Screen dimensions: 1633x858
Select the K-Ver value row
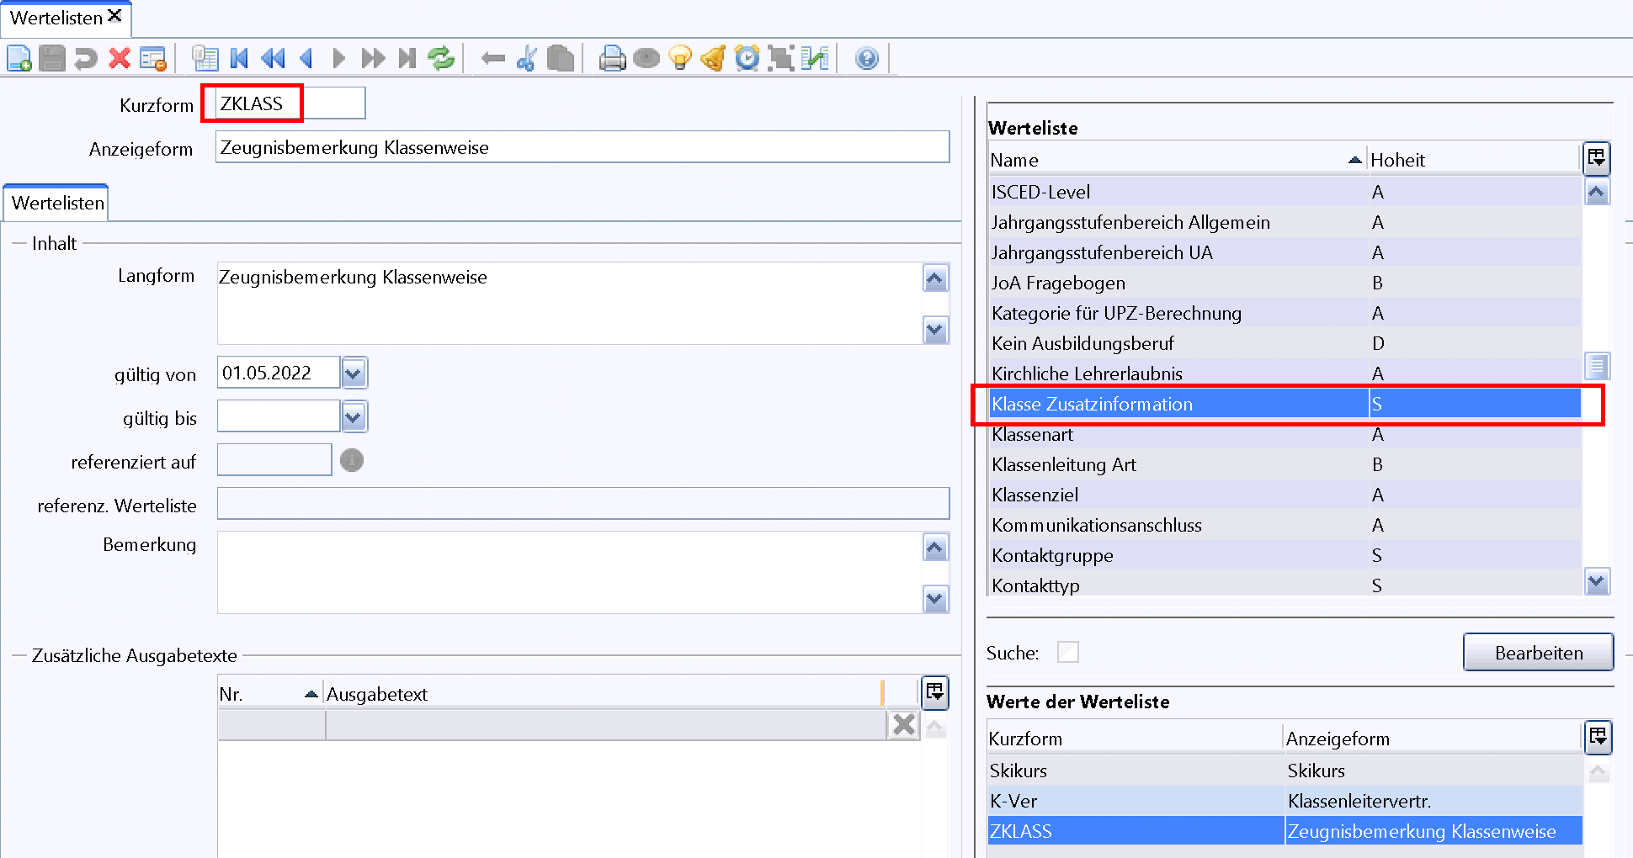click(1285, 801)
